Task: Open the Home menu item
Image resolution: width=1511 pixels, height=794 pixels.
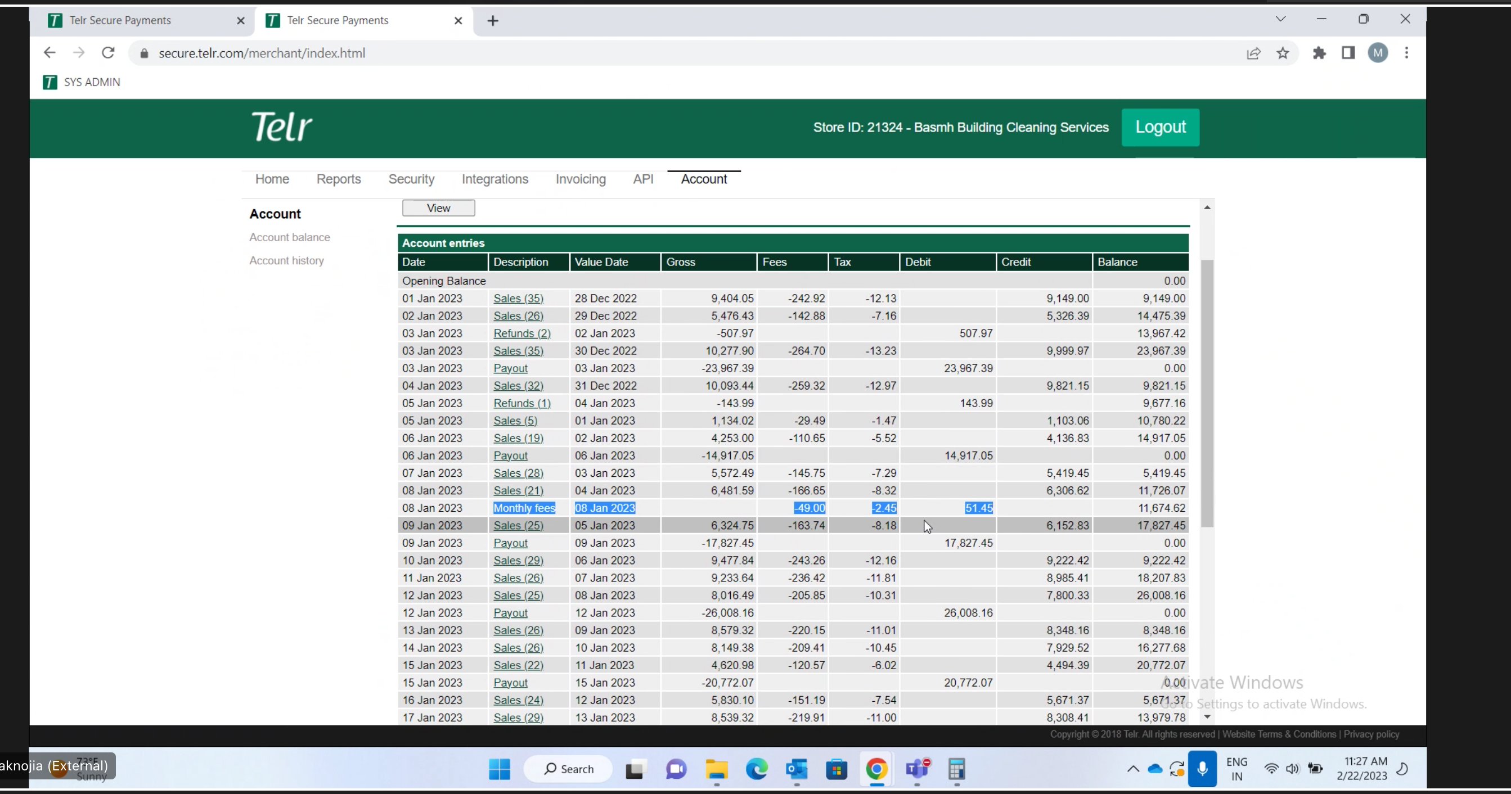Action: click(x=272, y=179)
